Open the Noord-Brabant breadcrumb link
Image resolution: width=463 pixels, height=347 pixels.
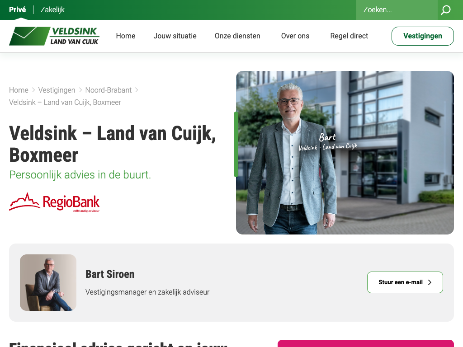click(x=109, y=90)
